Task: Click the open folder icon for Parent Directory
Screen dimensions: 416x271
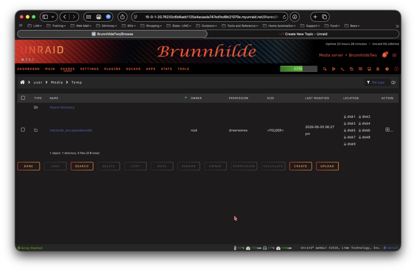Action: coord(36,107)
